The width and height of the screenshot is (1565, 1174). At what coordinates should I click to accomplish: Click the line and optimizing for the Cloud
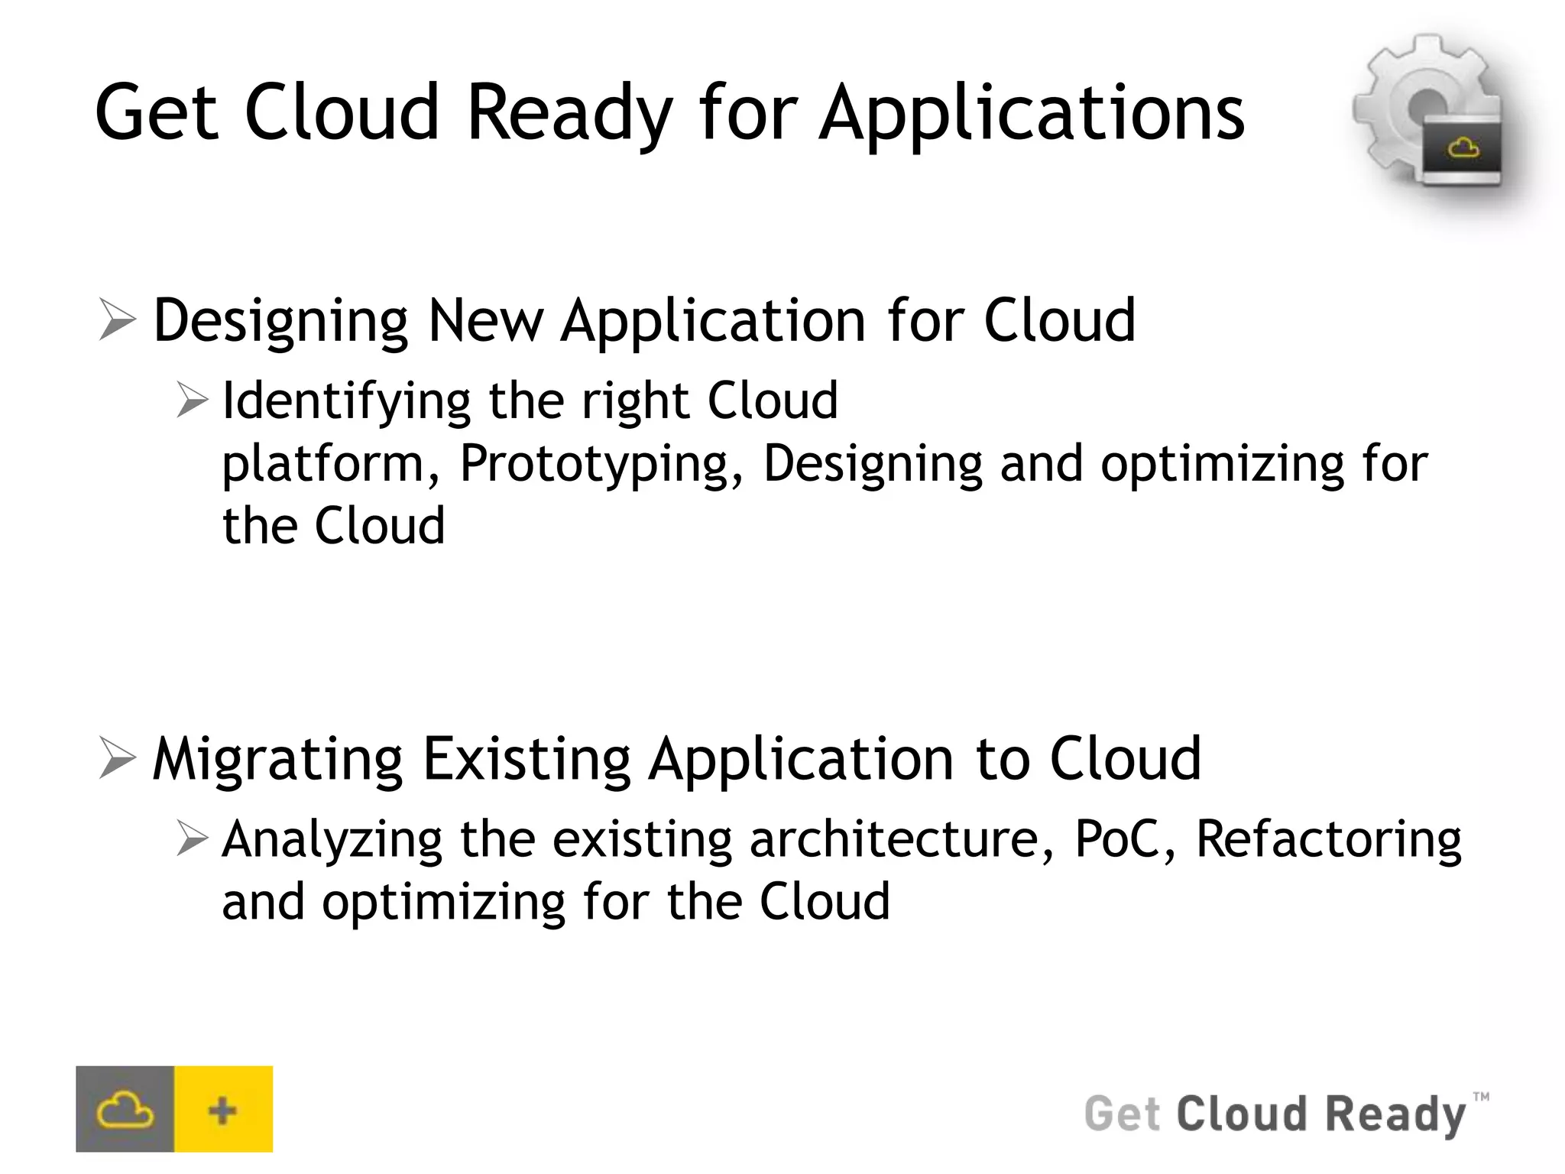[556, 902]
